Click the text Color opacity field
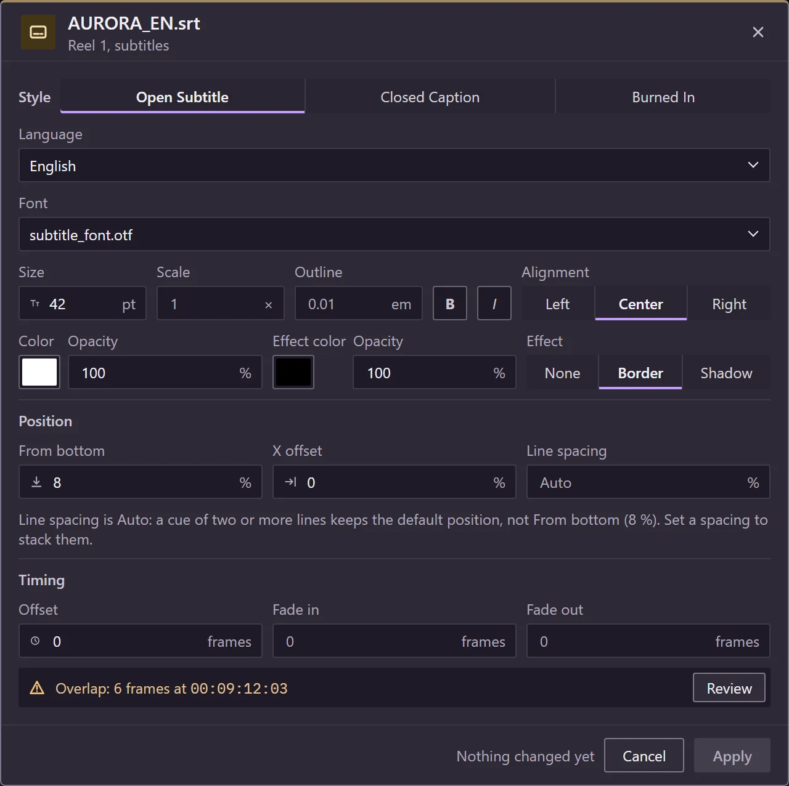789x786 pixels. tap(165, 372)
